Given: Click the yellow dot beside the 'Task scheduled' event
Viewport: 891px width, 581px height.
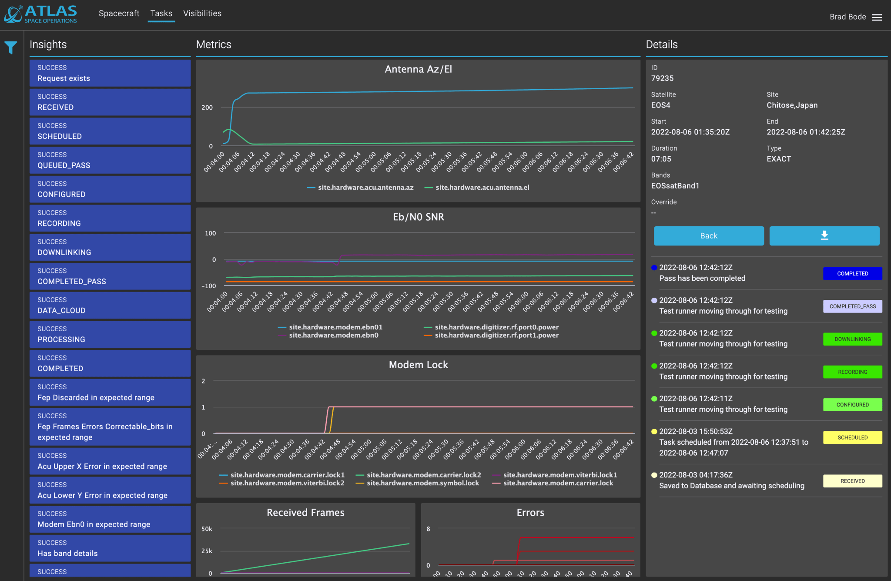Looking at the screenshot, I should (654, 432).
